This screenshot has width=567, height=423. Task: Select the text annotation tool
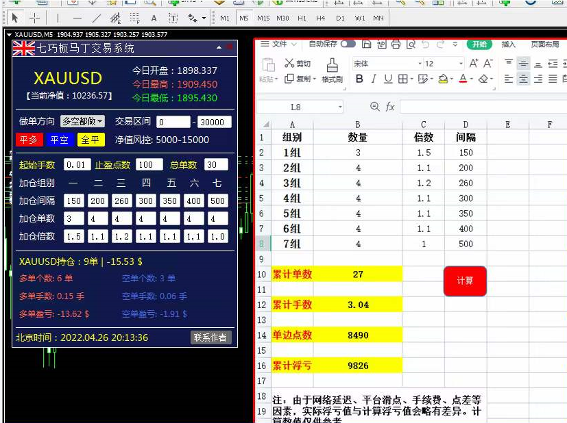pyautogui.click(x=152, y=18)
